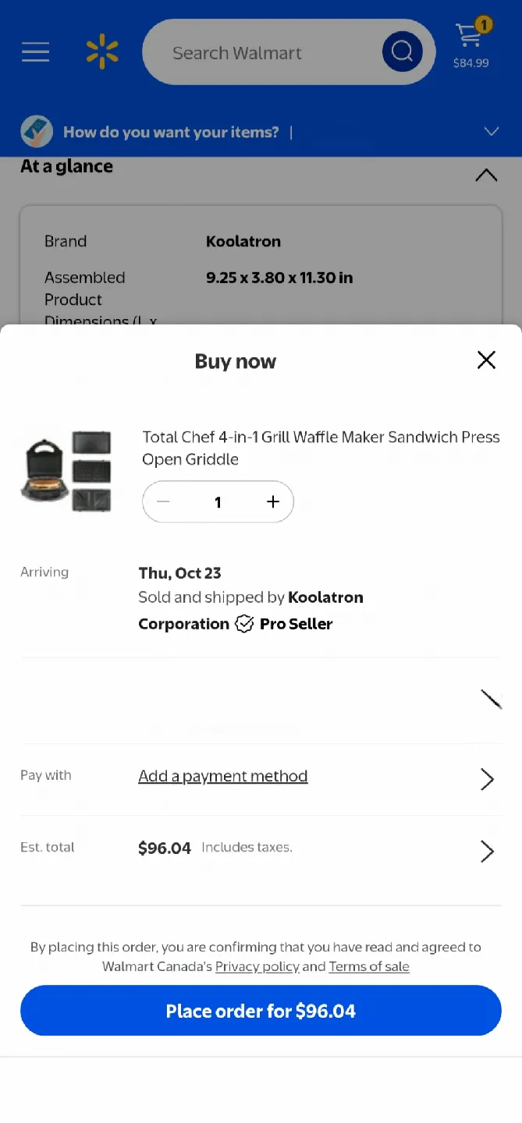Open the Terms of sale
522x1123 pixels.
coord(368,966)
